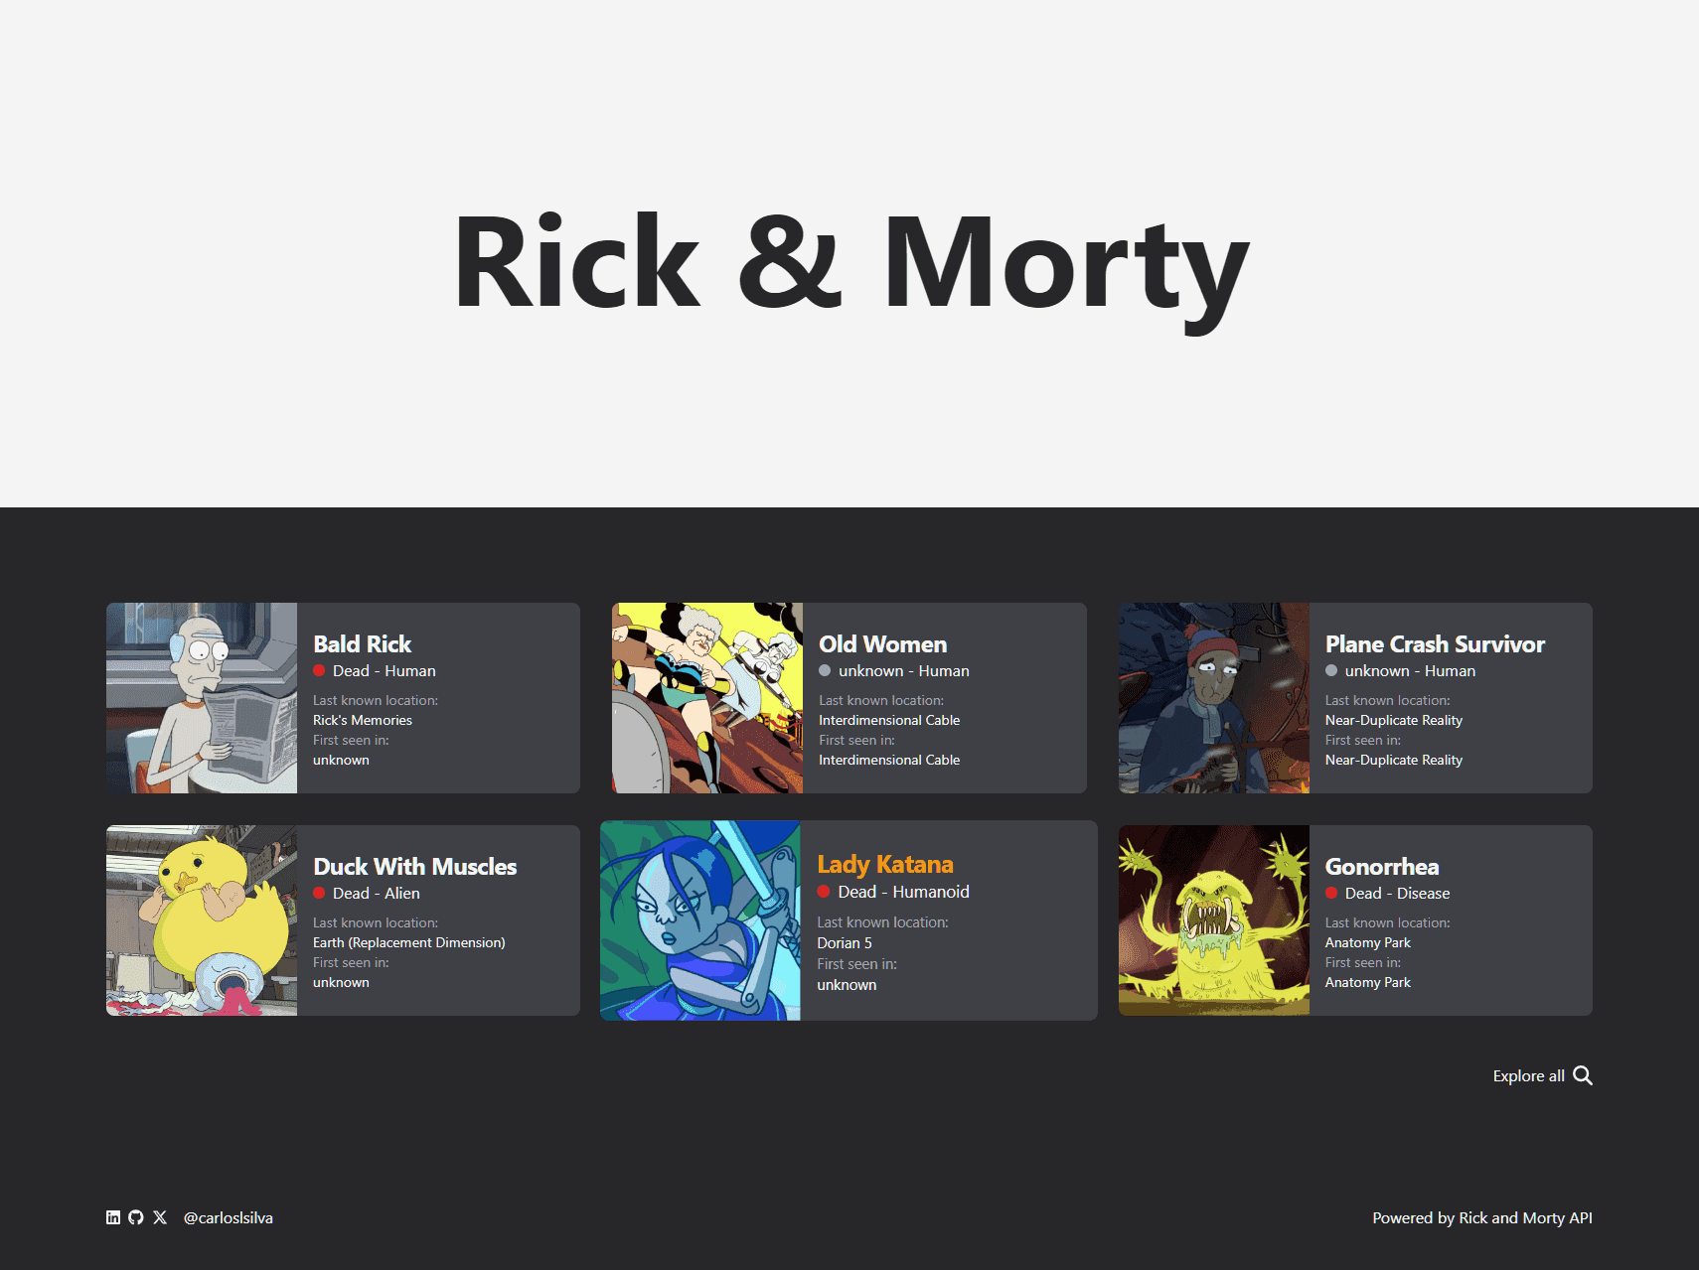
Task: Click the Rick & Morty page heading
Action: [849, 261]
